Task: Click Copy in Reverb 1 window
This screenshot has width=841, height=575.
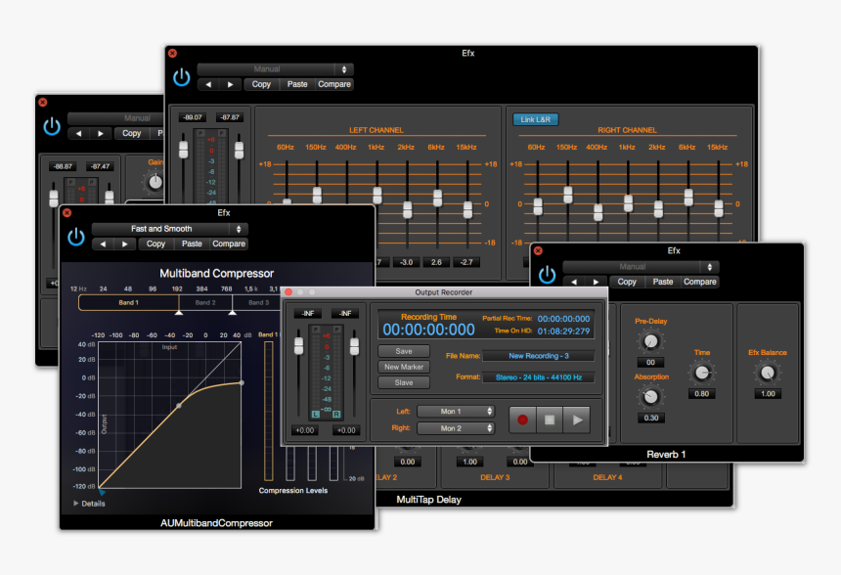Action: 627,282
